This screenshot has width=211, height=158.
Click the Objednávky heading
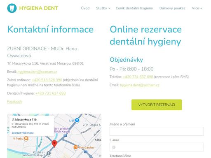click(126, 60)
